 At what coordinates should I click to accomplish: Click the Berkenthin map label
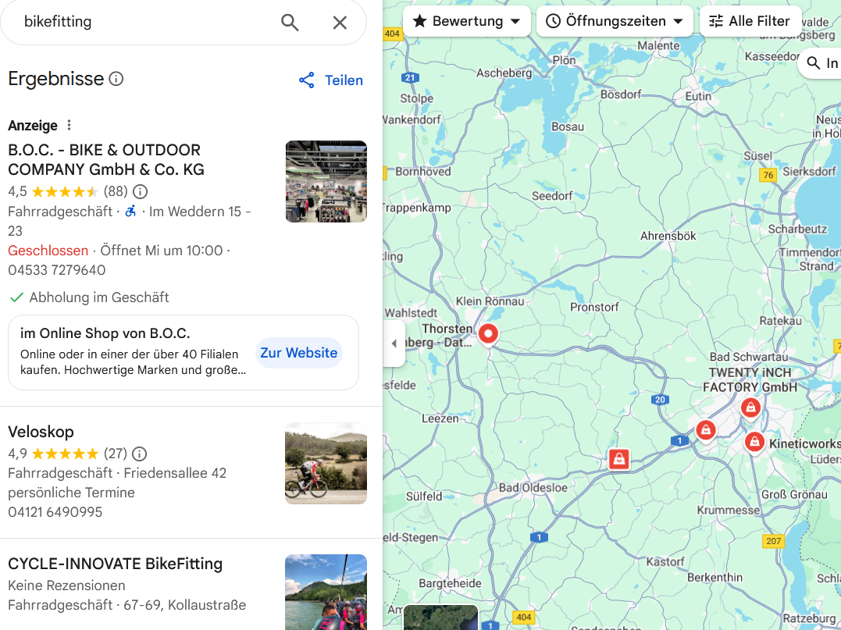click(715, 578)
